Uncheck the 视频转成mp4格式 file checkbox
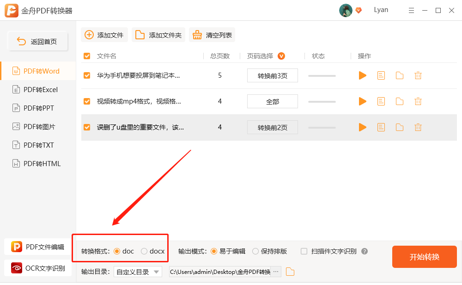The width and height of the screenshot is (462, 285). (x=87, y=101)
